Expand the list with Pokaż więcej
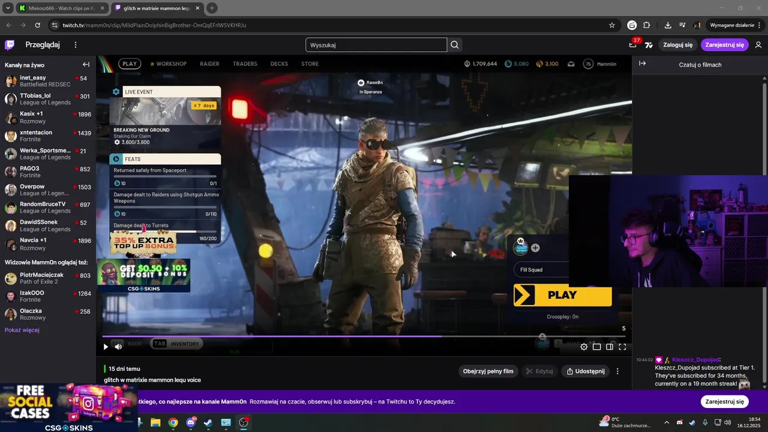Screen dimensions: 768x432 (22, 330)
